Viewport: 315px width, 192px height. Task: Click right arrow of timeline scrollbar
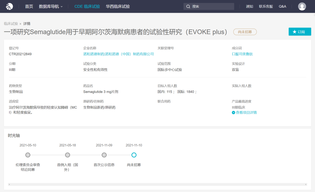pos(306,184)
